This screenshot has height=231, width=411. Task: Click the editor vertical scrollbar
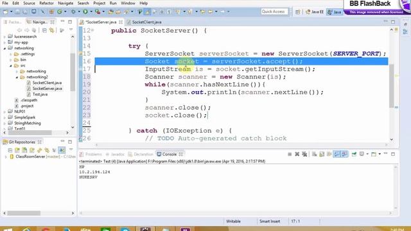[391, 86]
